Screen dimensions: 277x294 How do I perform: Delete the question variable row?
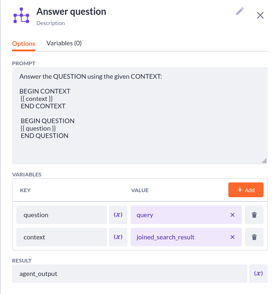pos(254,215)
